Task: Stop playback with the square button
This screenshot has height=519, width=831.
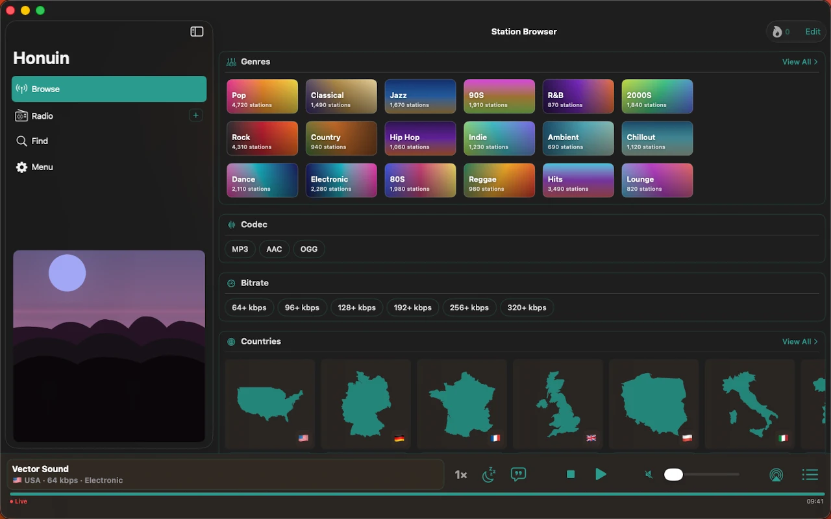Action: [x=571, y=474]
